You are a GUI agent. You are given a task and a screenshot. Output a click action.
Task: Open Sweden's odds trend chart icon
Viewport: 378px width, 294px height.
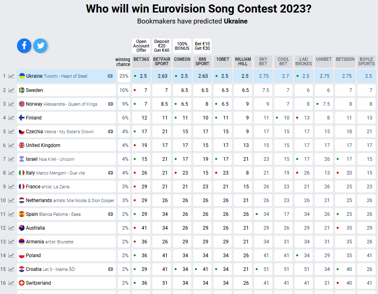coord(11,90)
